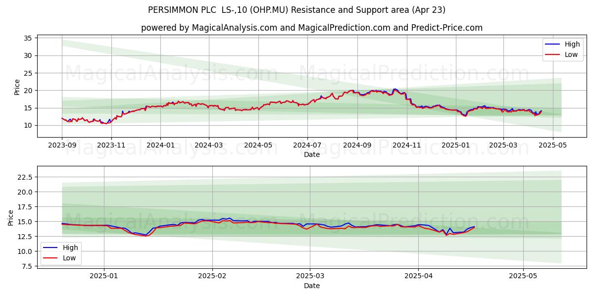Click the 'Price' axis label of top chart

click(17, 87)
